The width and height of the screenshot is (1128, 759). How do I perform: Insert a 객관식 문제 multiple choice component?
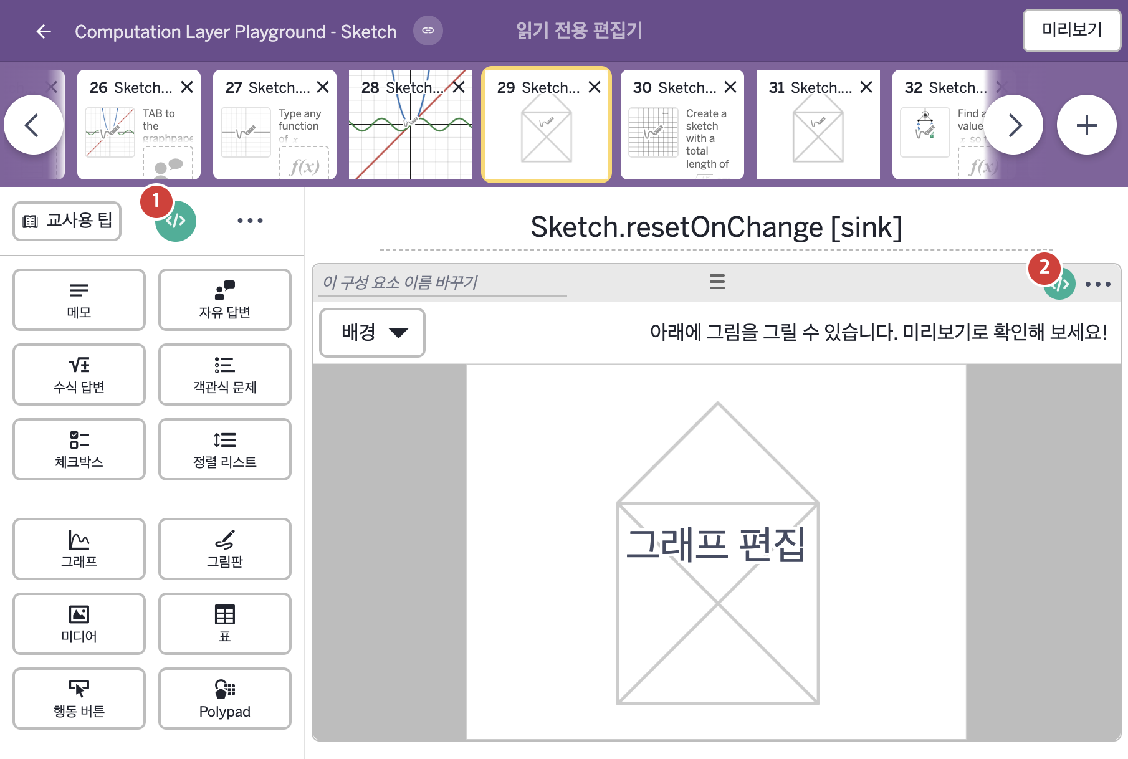point(225,375)
